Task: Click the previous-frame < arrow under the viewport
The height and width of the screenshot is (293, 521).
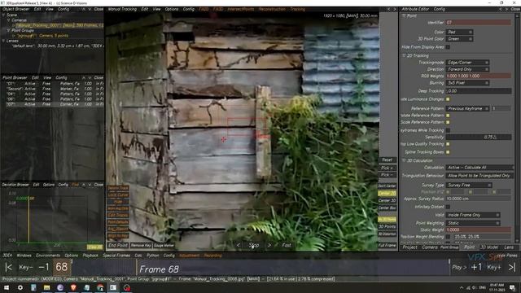Action: pyautogui.click(x=239, y=245)
